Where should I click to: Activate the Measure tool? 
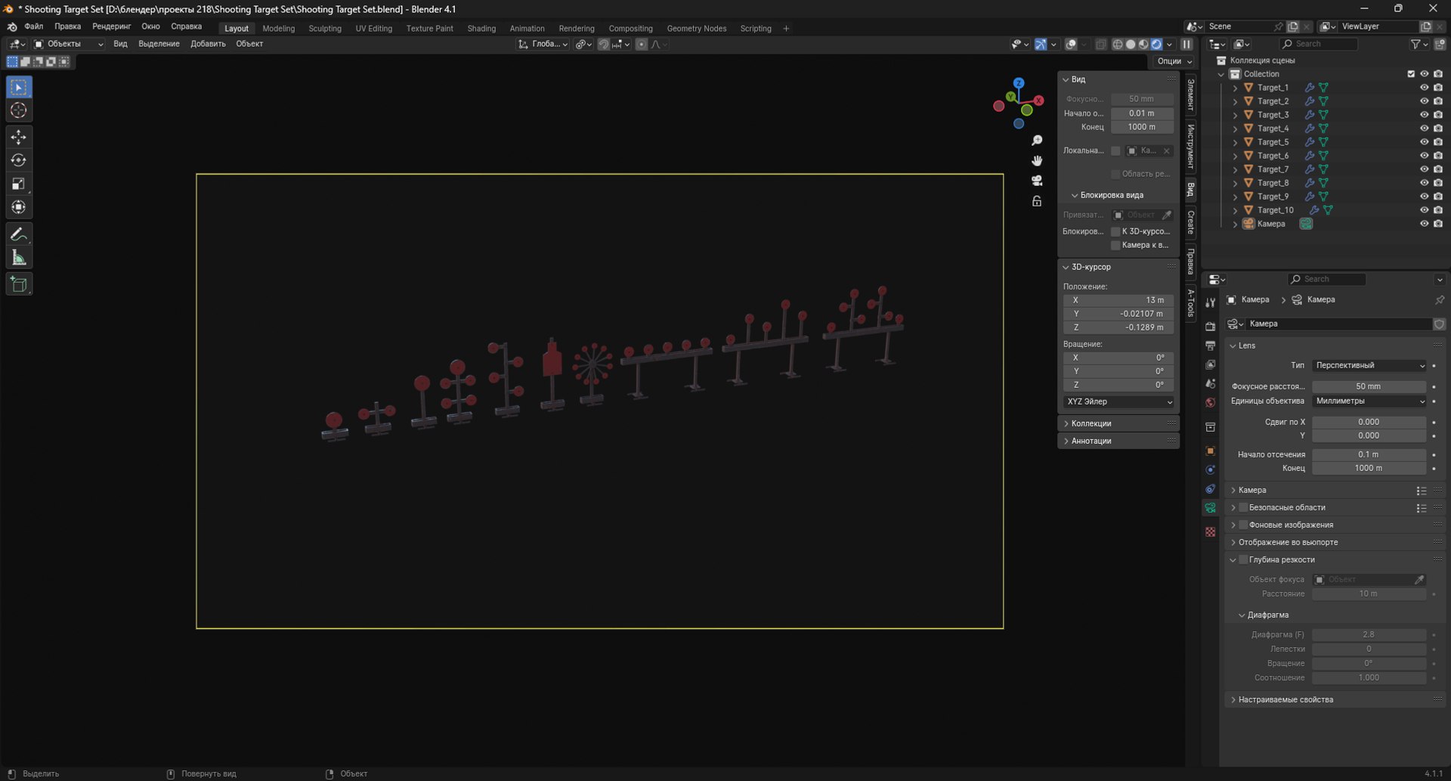19,258
